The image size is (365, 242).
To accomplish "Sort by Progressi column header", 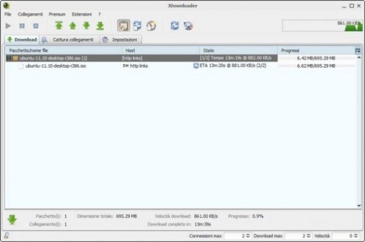I will tap(316, 50).
